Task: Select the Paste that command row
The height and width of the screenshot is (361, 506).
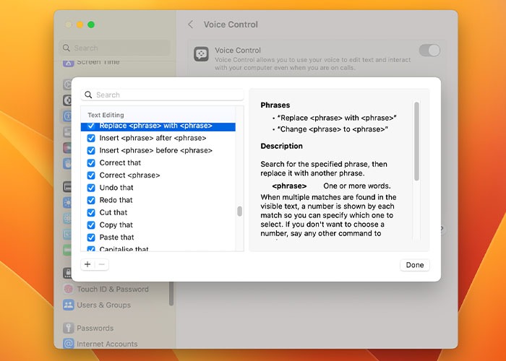Action: (158, 238)
